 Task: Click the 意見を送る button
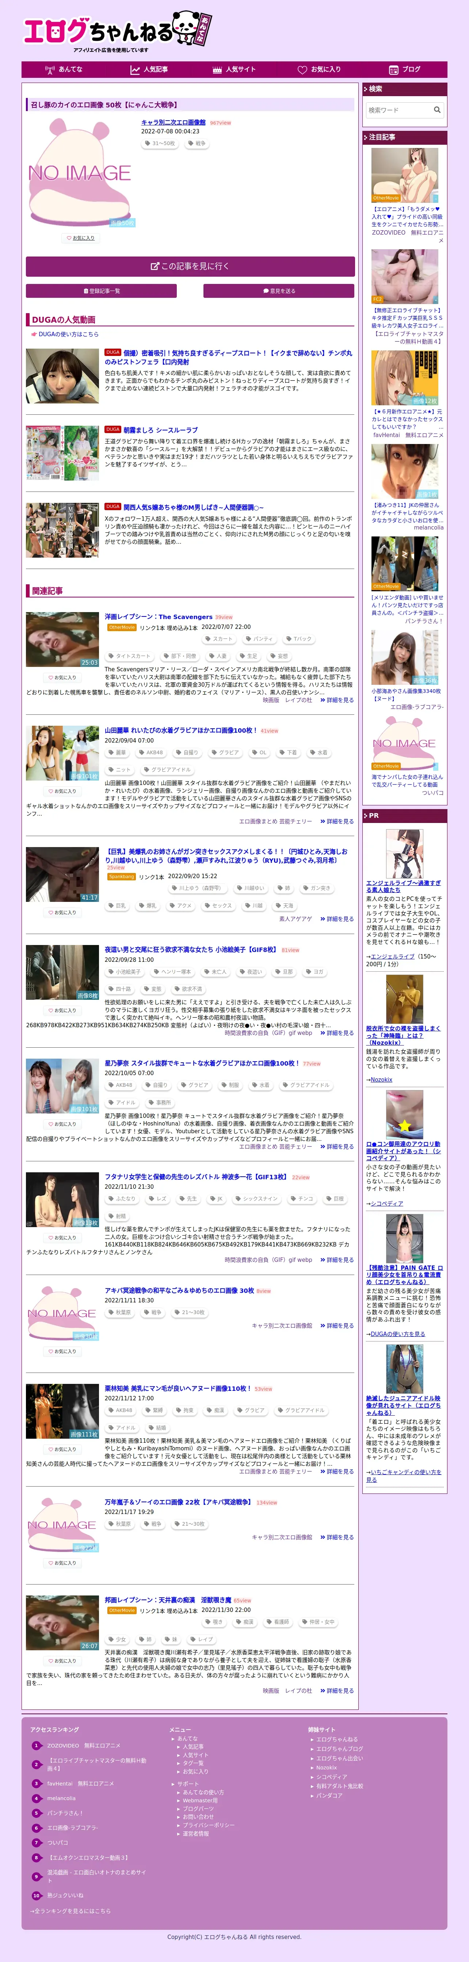click(279, 291)
